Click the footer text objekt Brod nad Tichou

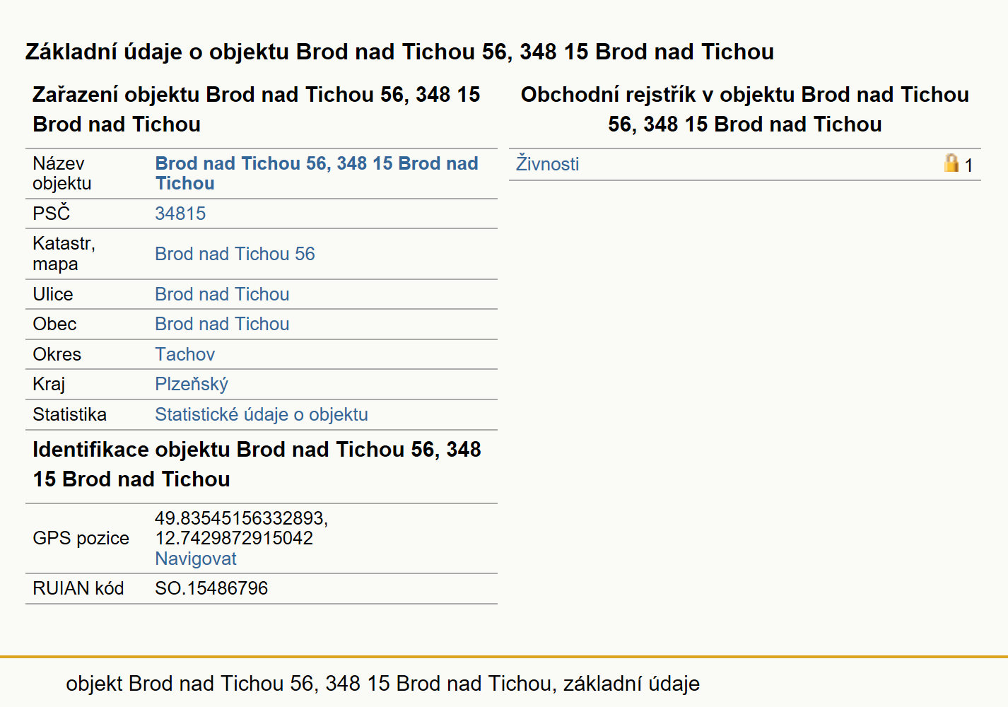point(382,684)
